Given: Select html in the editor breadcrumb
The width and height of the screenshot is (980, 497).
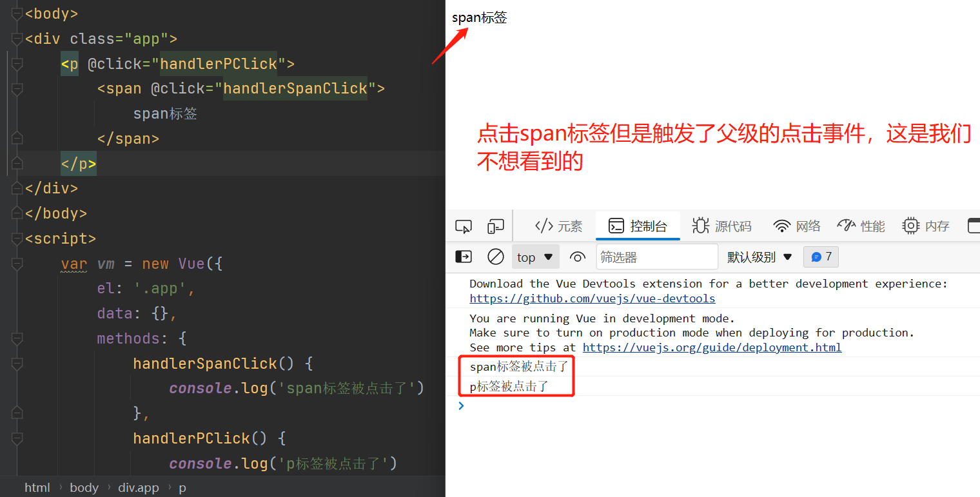Looking at the screenshot, I should [37, 487].
